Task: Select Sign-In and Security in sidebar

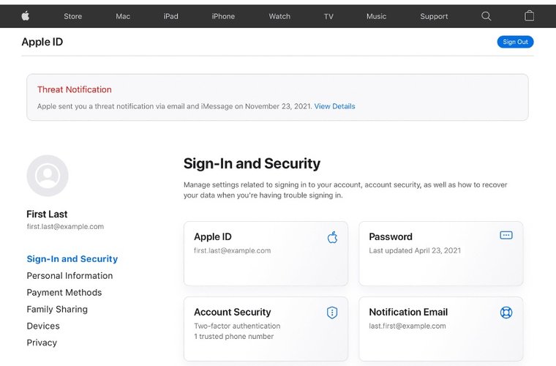Action: [72, 259]
